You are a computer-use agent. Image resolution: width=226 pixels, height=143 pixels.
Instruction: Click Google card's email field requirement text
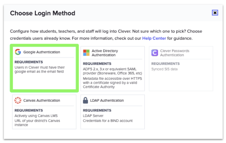39,69
